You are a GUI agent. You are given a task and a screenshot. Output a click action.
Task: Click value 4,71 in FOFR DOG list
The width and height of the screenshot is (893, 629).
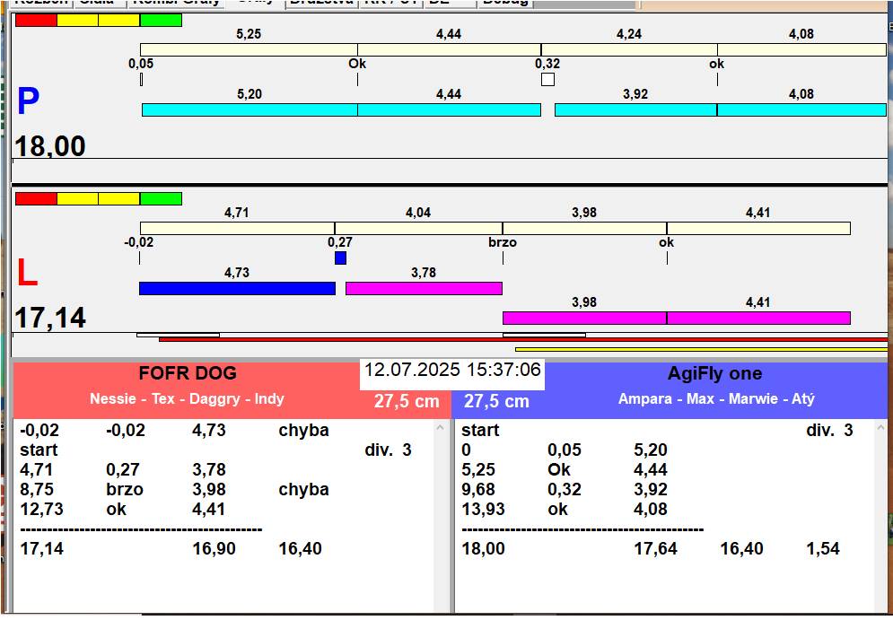pos(36,469)
